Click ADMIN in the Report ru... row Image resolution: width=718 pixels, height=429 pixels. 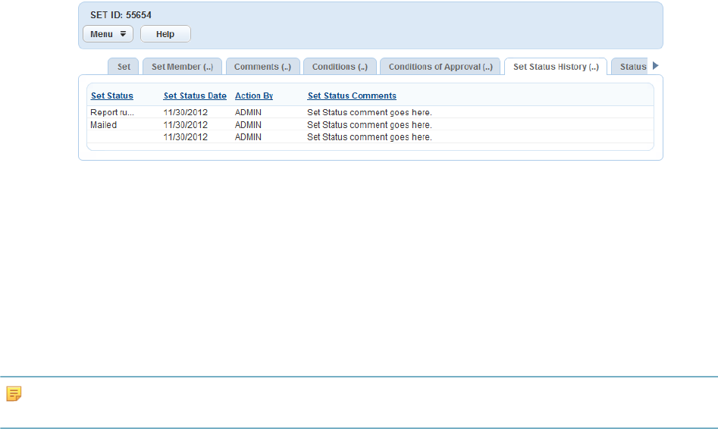(248, 112)
